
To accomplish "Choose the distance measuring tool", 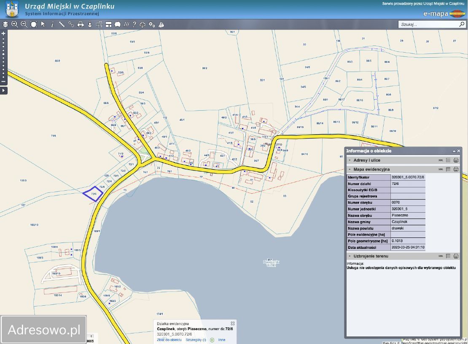I will coord(62,24).
